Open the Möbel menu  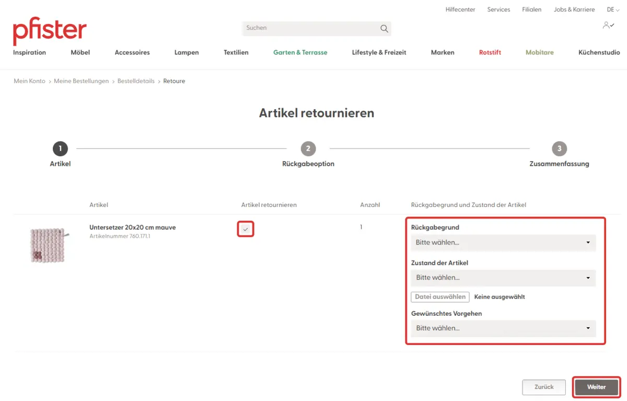(x=80, y=52)
